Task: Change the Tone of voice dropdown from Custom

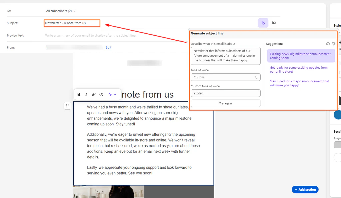Action: tap(225, 77)
